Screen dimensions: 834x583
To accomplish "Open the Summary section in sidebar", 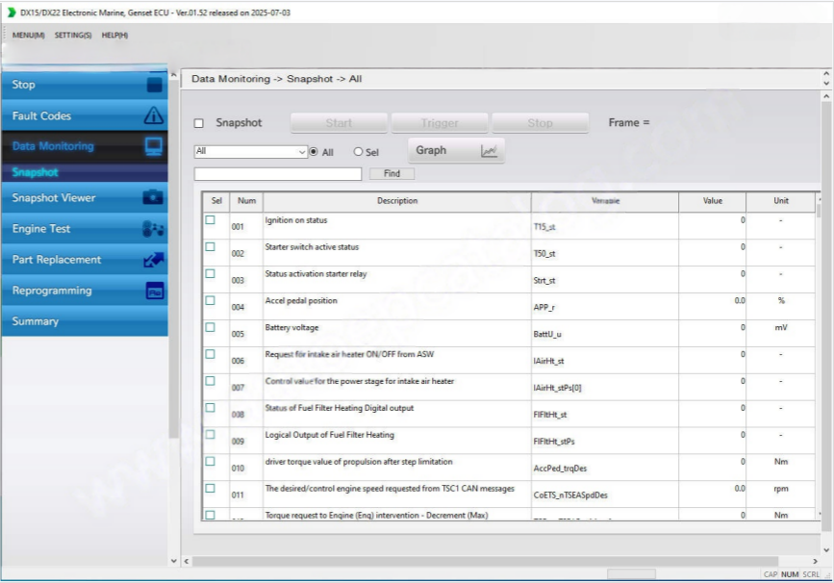I will 36,321.
